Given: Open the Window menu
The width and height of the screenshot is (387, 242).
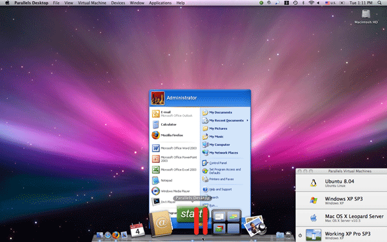Looking at the screenshot, I should click(137, 3).
